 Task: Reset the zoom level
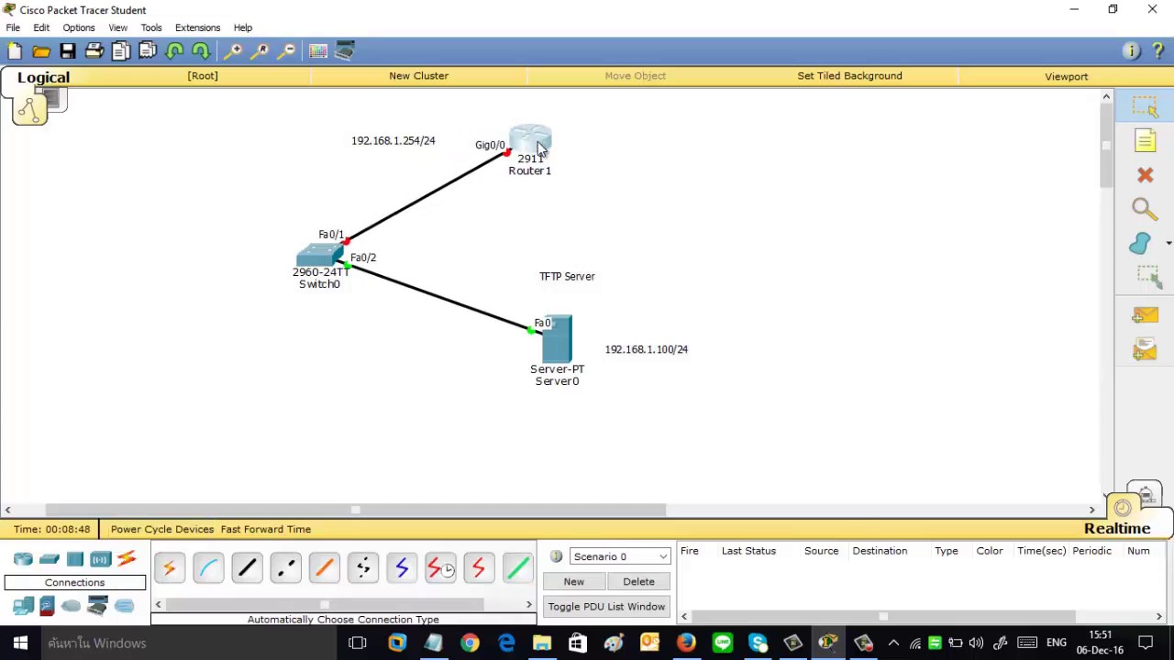tap(260, 51)
